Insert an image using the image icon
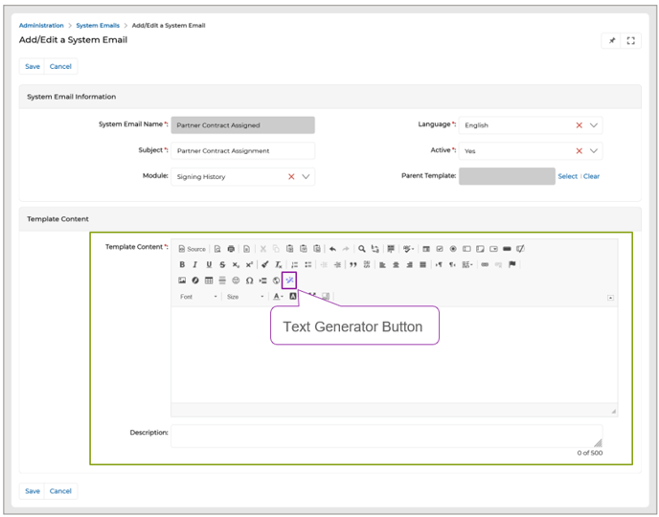 coord(182,281)
